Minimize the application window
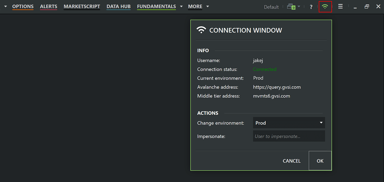Image resolution: width=384 pixels, height=182 pixels. (355, 7)
